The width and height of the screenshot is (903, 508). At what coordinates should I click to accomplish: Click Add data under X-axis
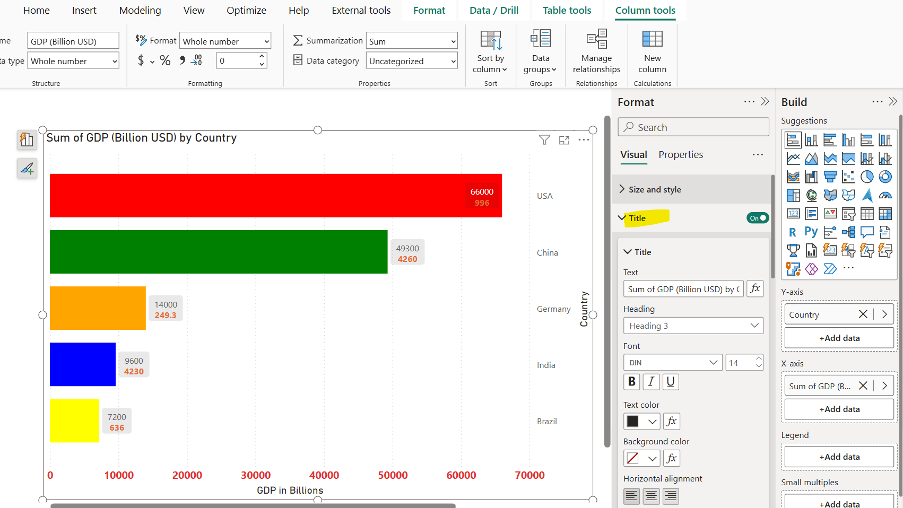pyautogui.click(x=839, y=409)
